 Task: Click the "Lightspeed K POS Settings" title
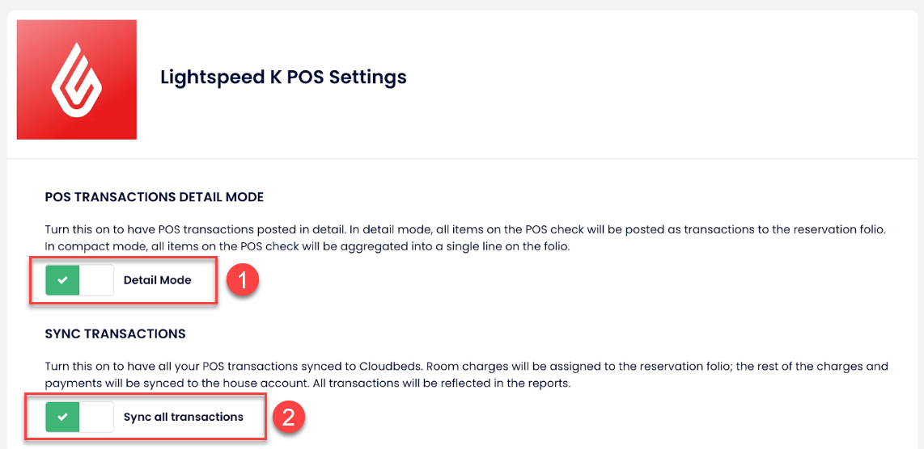click(x=283, y=78)
